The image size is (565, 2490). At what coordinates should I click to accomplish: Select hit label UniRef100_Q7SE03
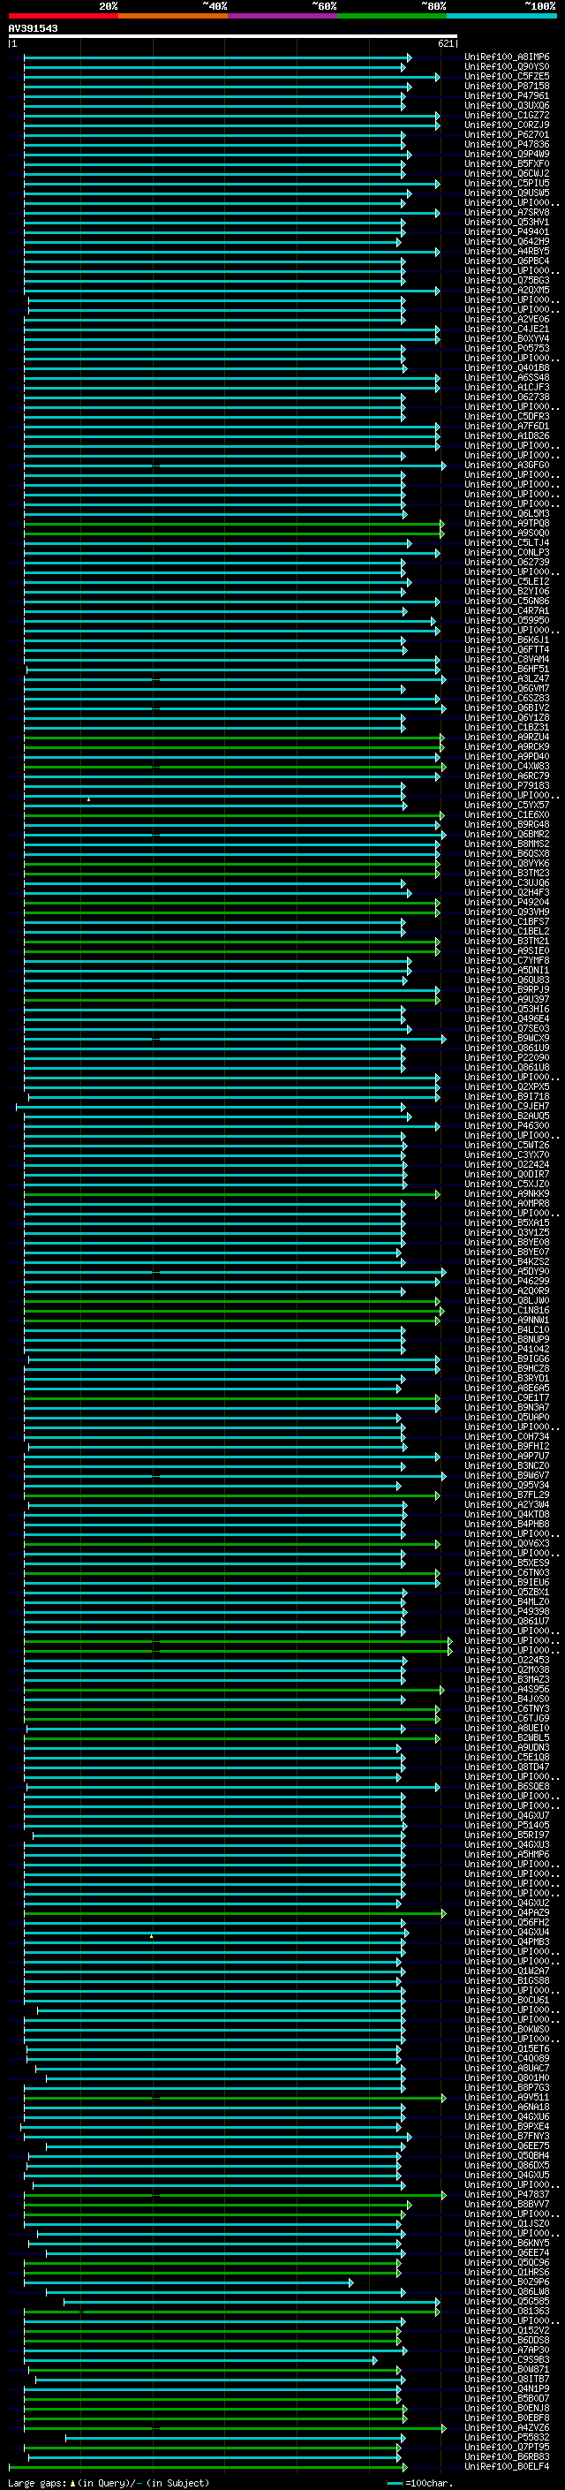coord(507,1028)
